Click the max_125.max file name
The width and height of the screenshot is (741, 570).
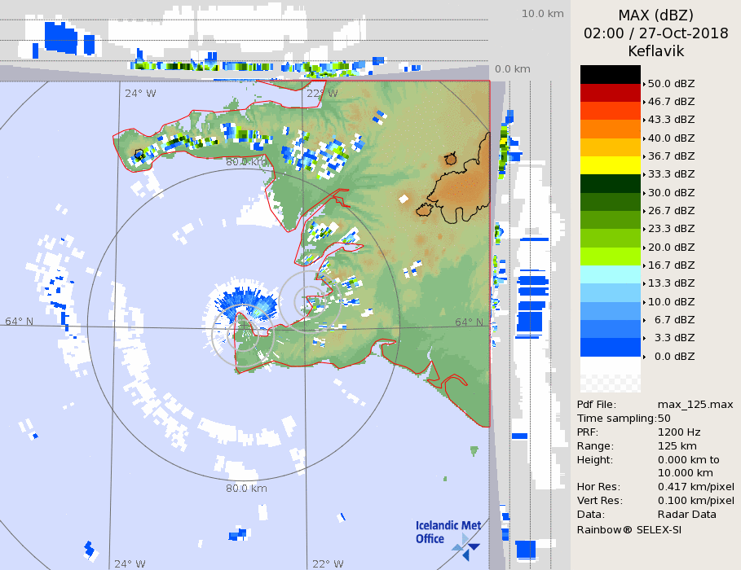coord(695,405)
